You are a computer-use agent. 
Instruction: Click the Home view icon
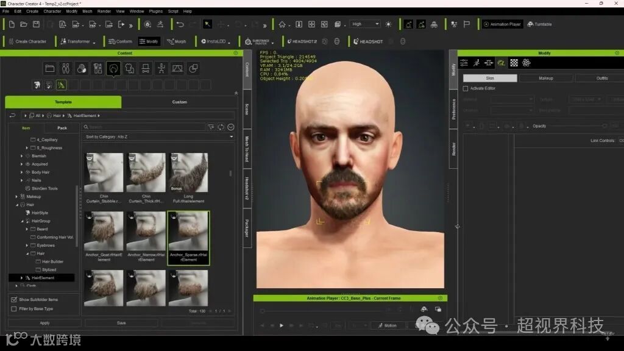pyautogui.click(x=282, y=24)
